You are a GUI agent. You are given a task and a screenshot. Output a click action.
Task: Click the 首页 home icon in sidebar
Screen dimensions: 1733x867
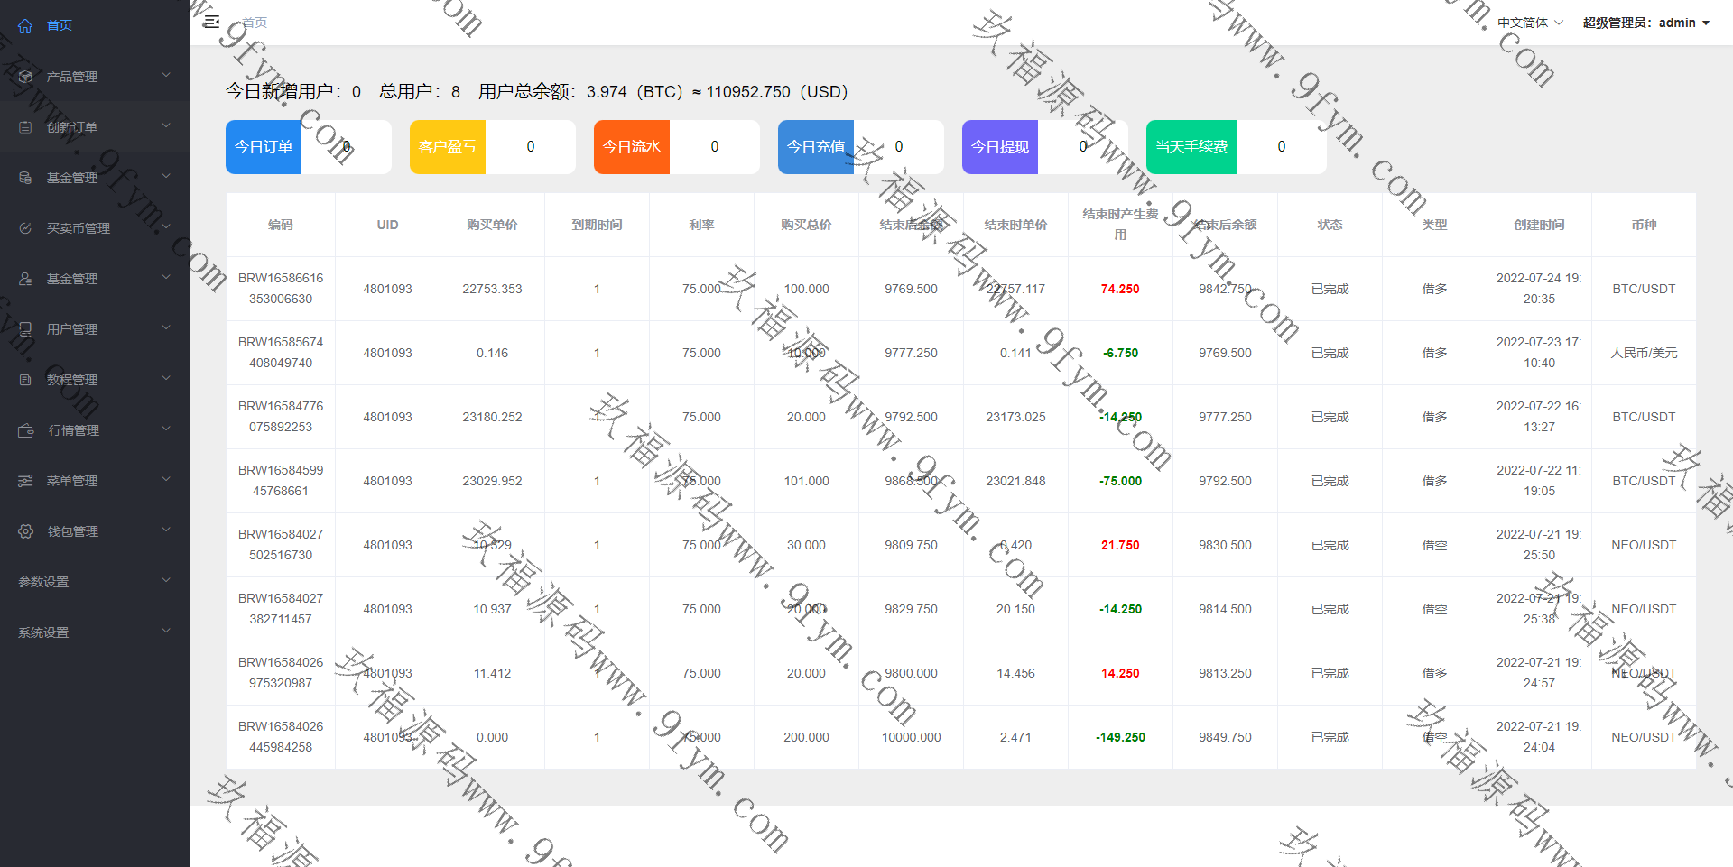tap(25, 26)
